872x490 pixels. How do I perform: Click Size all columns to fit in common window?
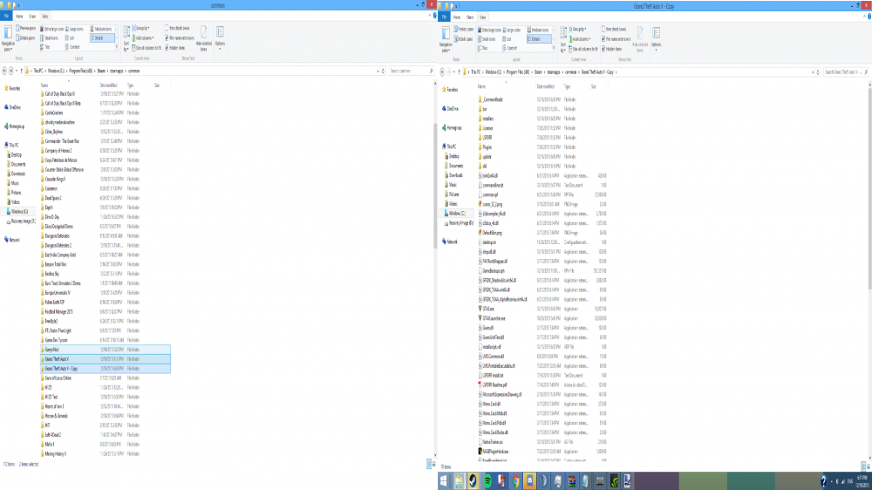[x=146, y=48]
